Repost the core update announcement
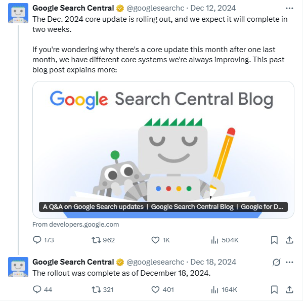The height and width of the screenshot is (301, 304). pos(95,240)
